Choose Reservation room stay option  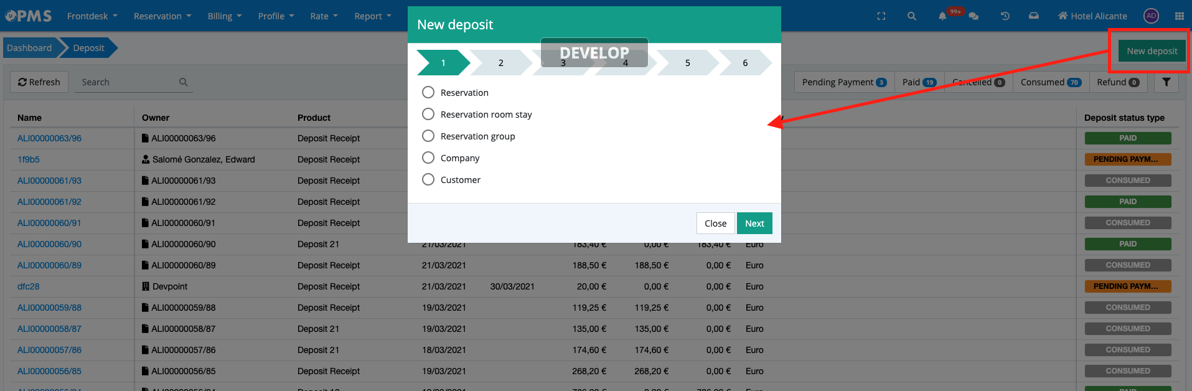pyautogui.click(x=428, y=115)
